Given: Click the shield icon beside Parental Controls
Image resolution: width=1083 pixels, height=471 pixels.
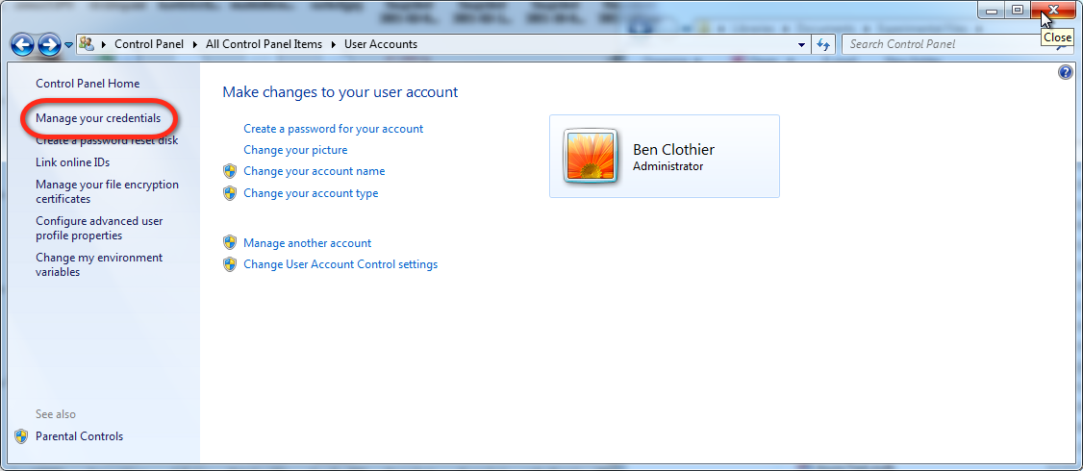Looking at the screenshot, I should (x=21, y=436).
